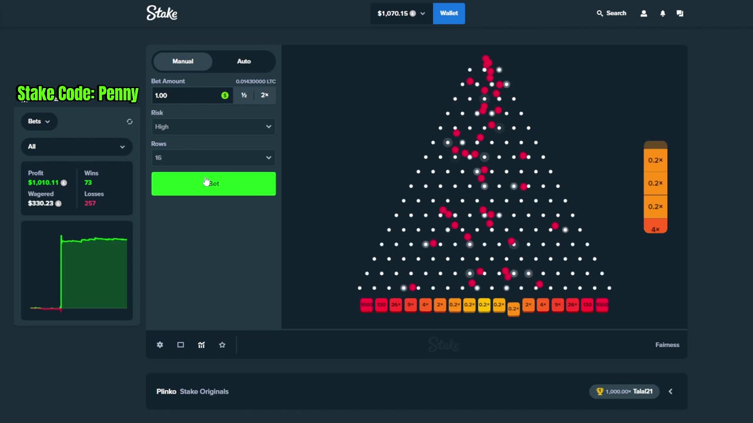The height and width of the screenshot is (423, 753).
Task: Open the user profile icon
Action: pyautogui.click(x=644, y=13)
